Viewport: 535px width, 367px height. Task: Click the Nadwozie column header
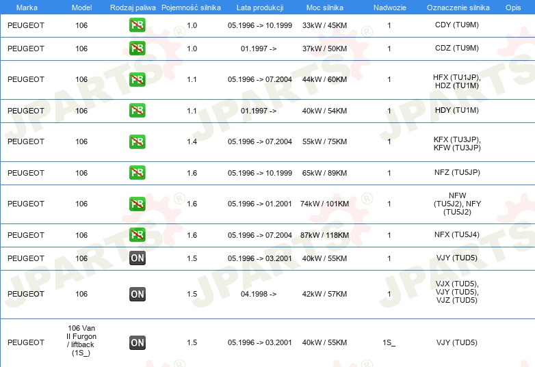pyautogui.click(x=390, y=8)
